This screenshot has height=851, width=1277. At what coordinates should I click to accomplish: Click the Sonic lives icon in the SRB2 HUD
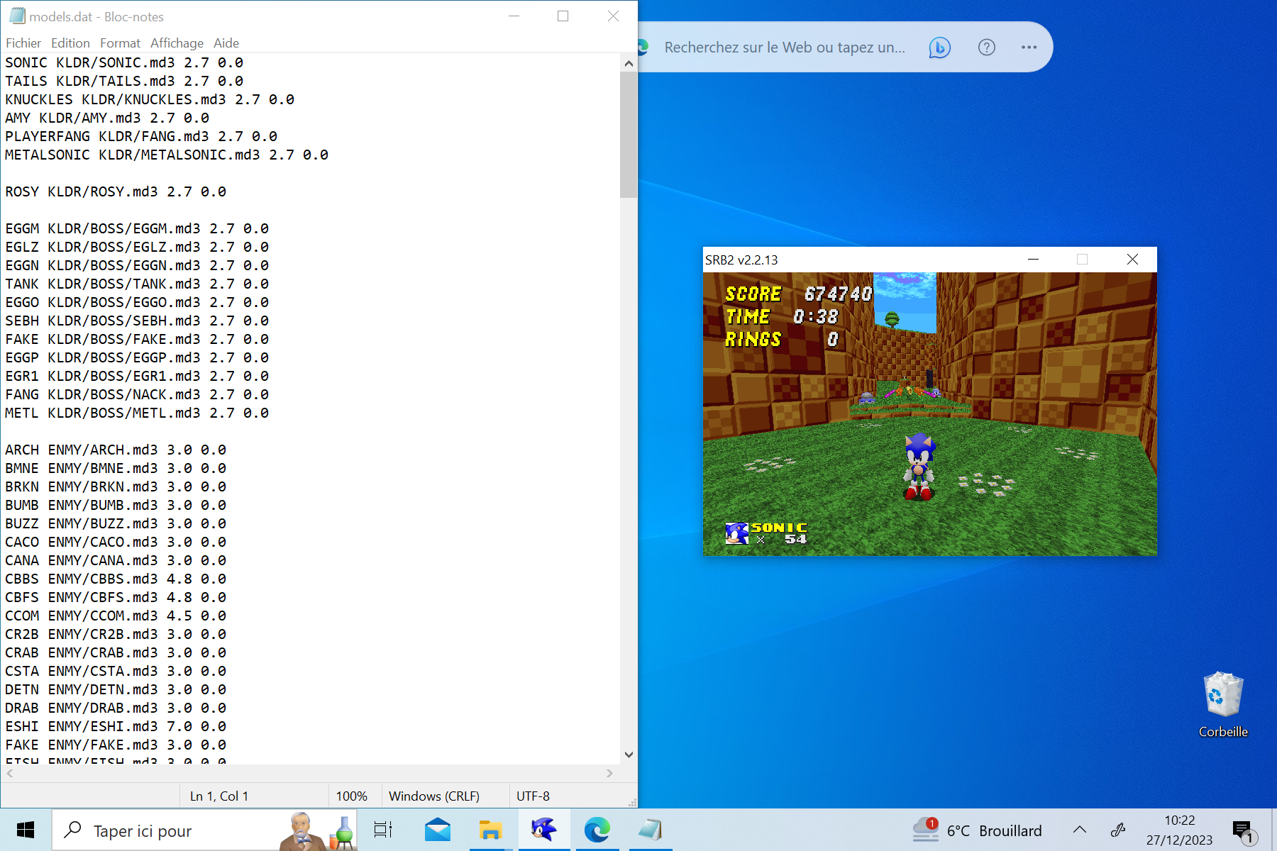(737, 533)
